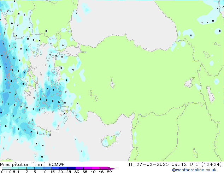Click the '0.5' legend scale label
The width and height of the screenshot is (224, 173).
click(12, 172)
